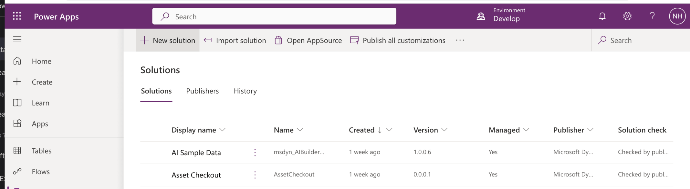690x189 pixels.
Task: Click the New solution button
Action: (x=168, y=40)
